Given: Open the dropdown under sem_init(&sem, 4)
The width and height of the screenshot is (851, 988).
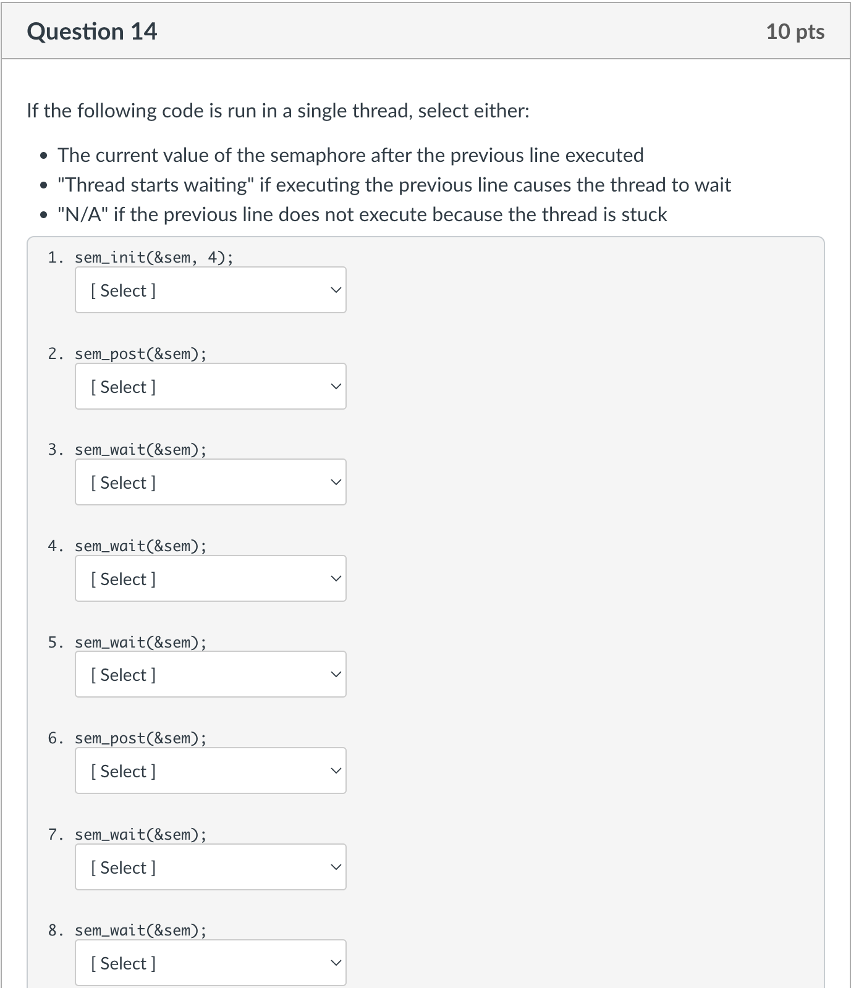Looking at the screenshot, I should [210, 290].
